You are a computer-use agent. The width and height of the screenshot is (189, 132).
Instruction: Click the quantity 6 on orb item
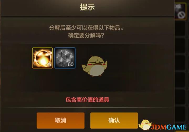point(50,64)
